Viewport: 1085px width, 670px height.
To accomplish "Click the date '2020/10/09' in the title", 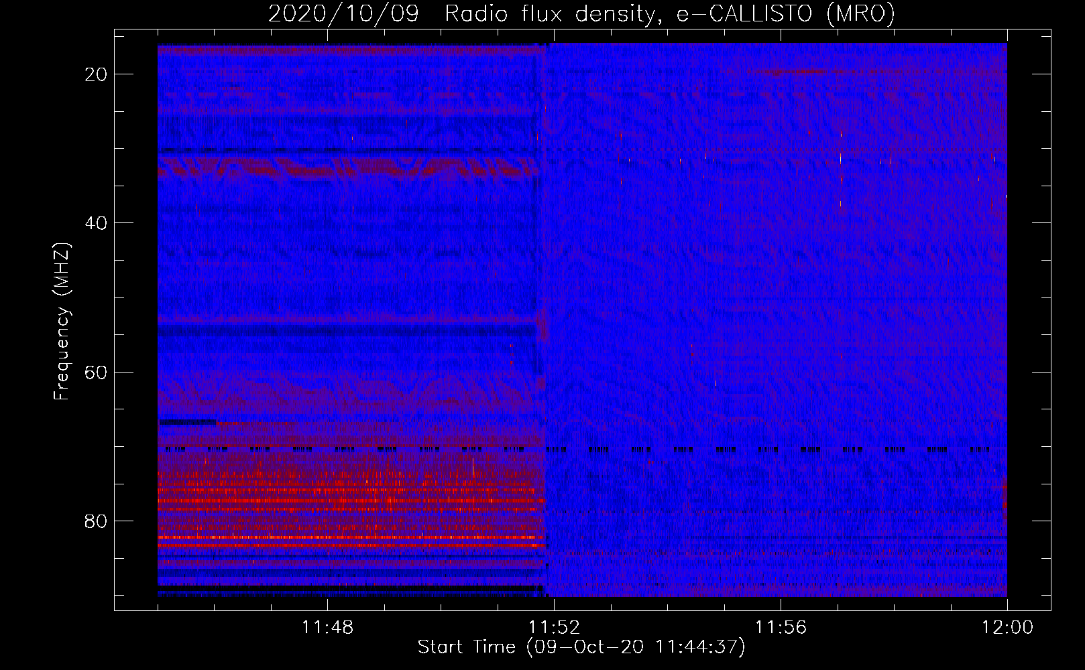I will 343,13.
